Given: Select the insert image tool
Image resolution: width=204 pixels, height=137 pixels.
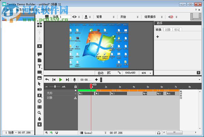Looking at the screenshot, I should [39, 78].
